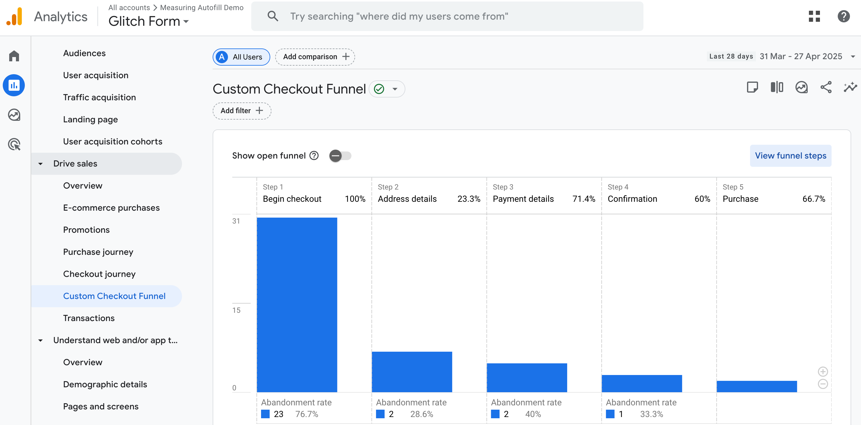
Task: Open report insights via the compass icon
Action: click(x=802, y=87)
